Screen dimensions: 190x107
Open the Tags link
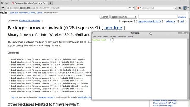click(x=13, y=97)
